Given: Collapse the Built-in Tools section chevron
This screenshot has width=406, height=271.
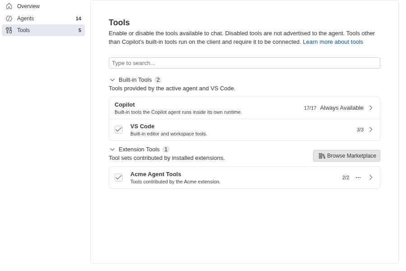Looking at the screenshot, I should pyautogui.click(x=112, y=80).
